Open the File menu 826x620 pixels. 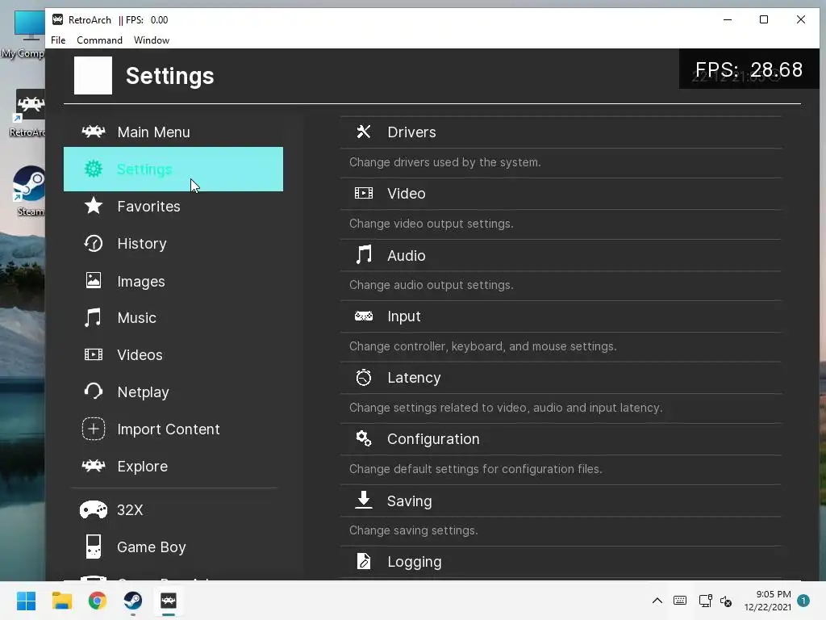click(58, 40)
